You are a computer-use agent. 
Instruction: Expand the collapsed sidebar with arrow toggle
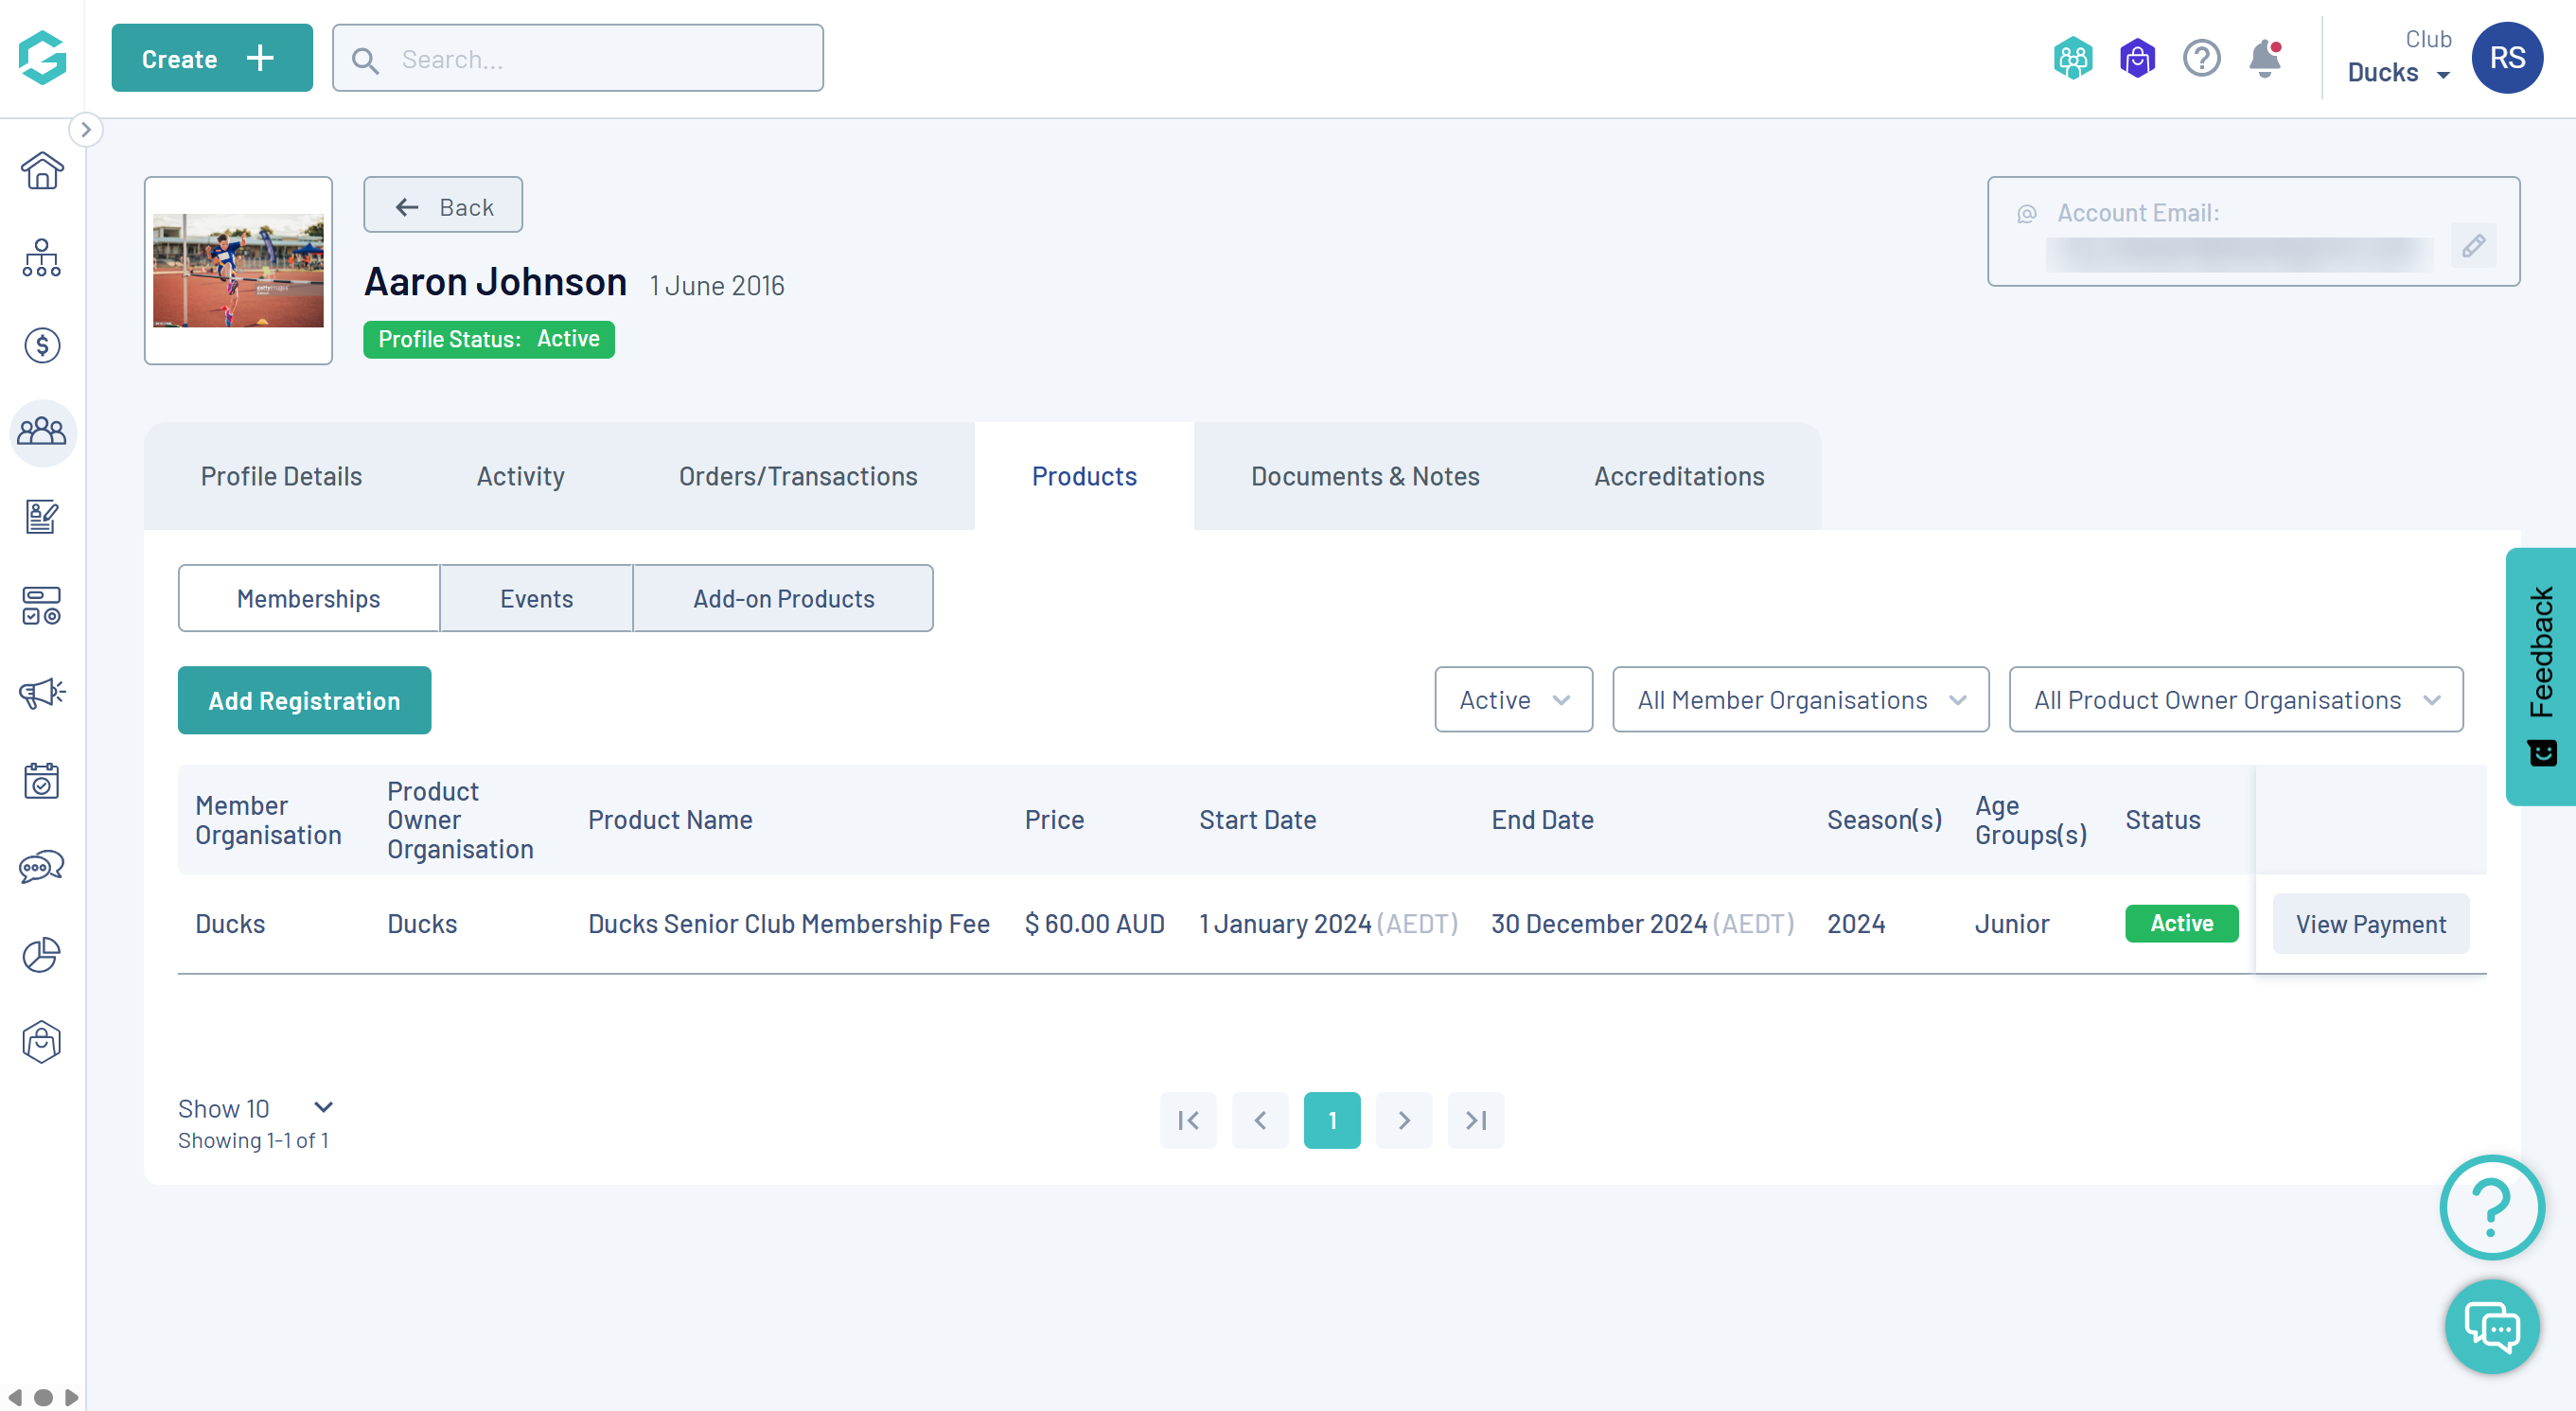tap(86, 129)
